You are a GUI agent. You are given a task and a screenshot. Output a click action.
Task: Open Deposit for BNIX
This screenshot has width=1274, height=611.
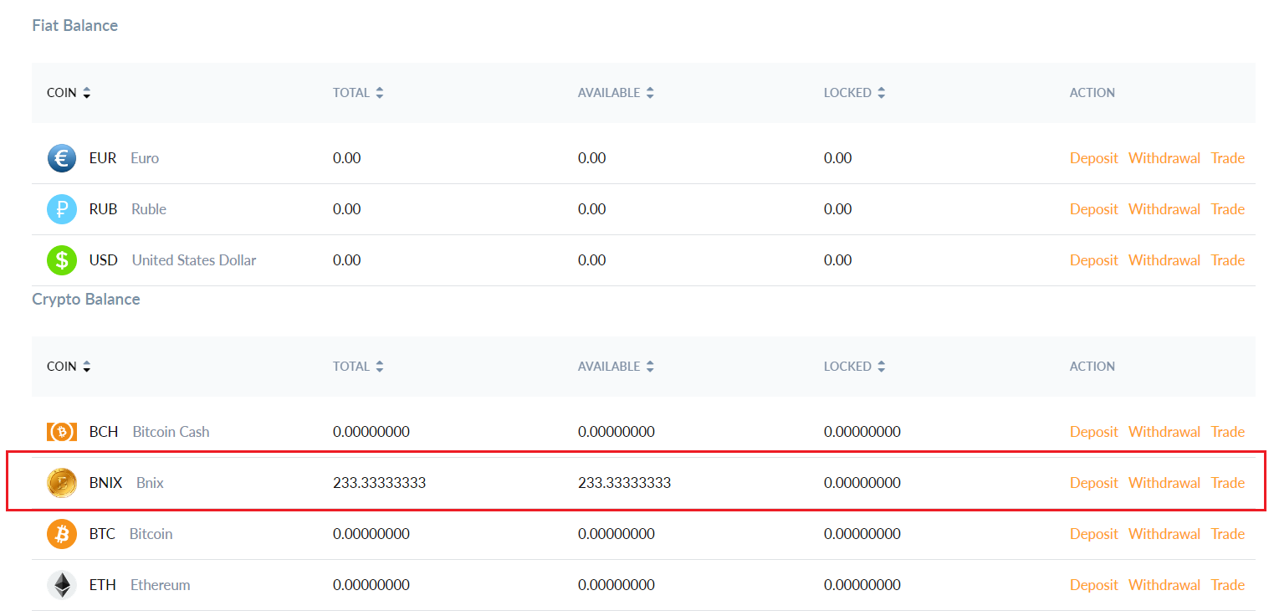point(1094,483)
